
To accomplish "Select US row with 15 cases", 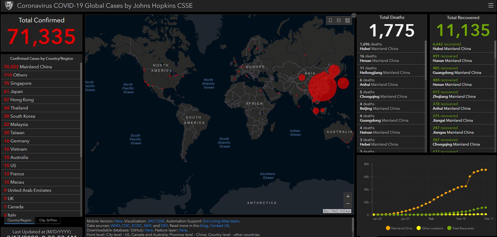I will (x=41, y=166).
